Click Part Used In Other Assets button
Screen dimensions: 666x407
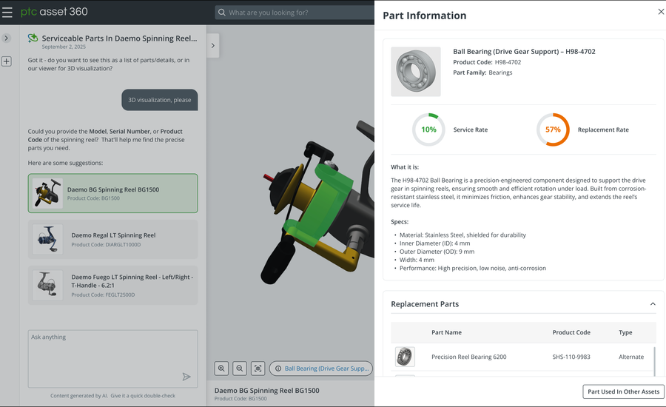(623, 391)
